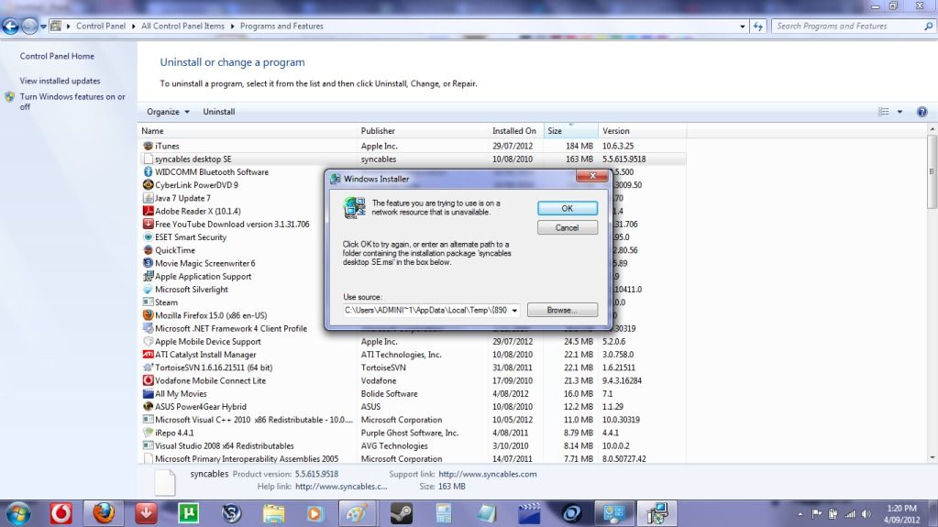
Task: Click OK in Windows Installer dialog
Action: click(x=567, y=208)
